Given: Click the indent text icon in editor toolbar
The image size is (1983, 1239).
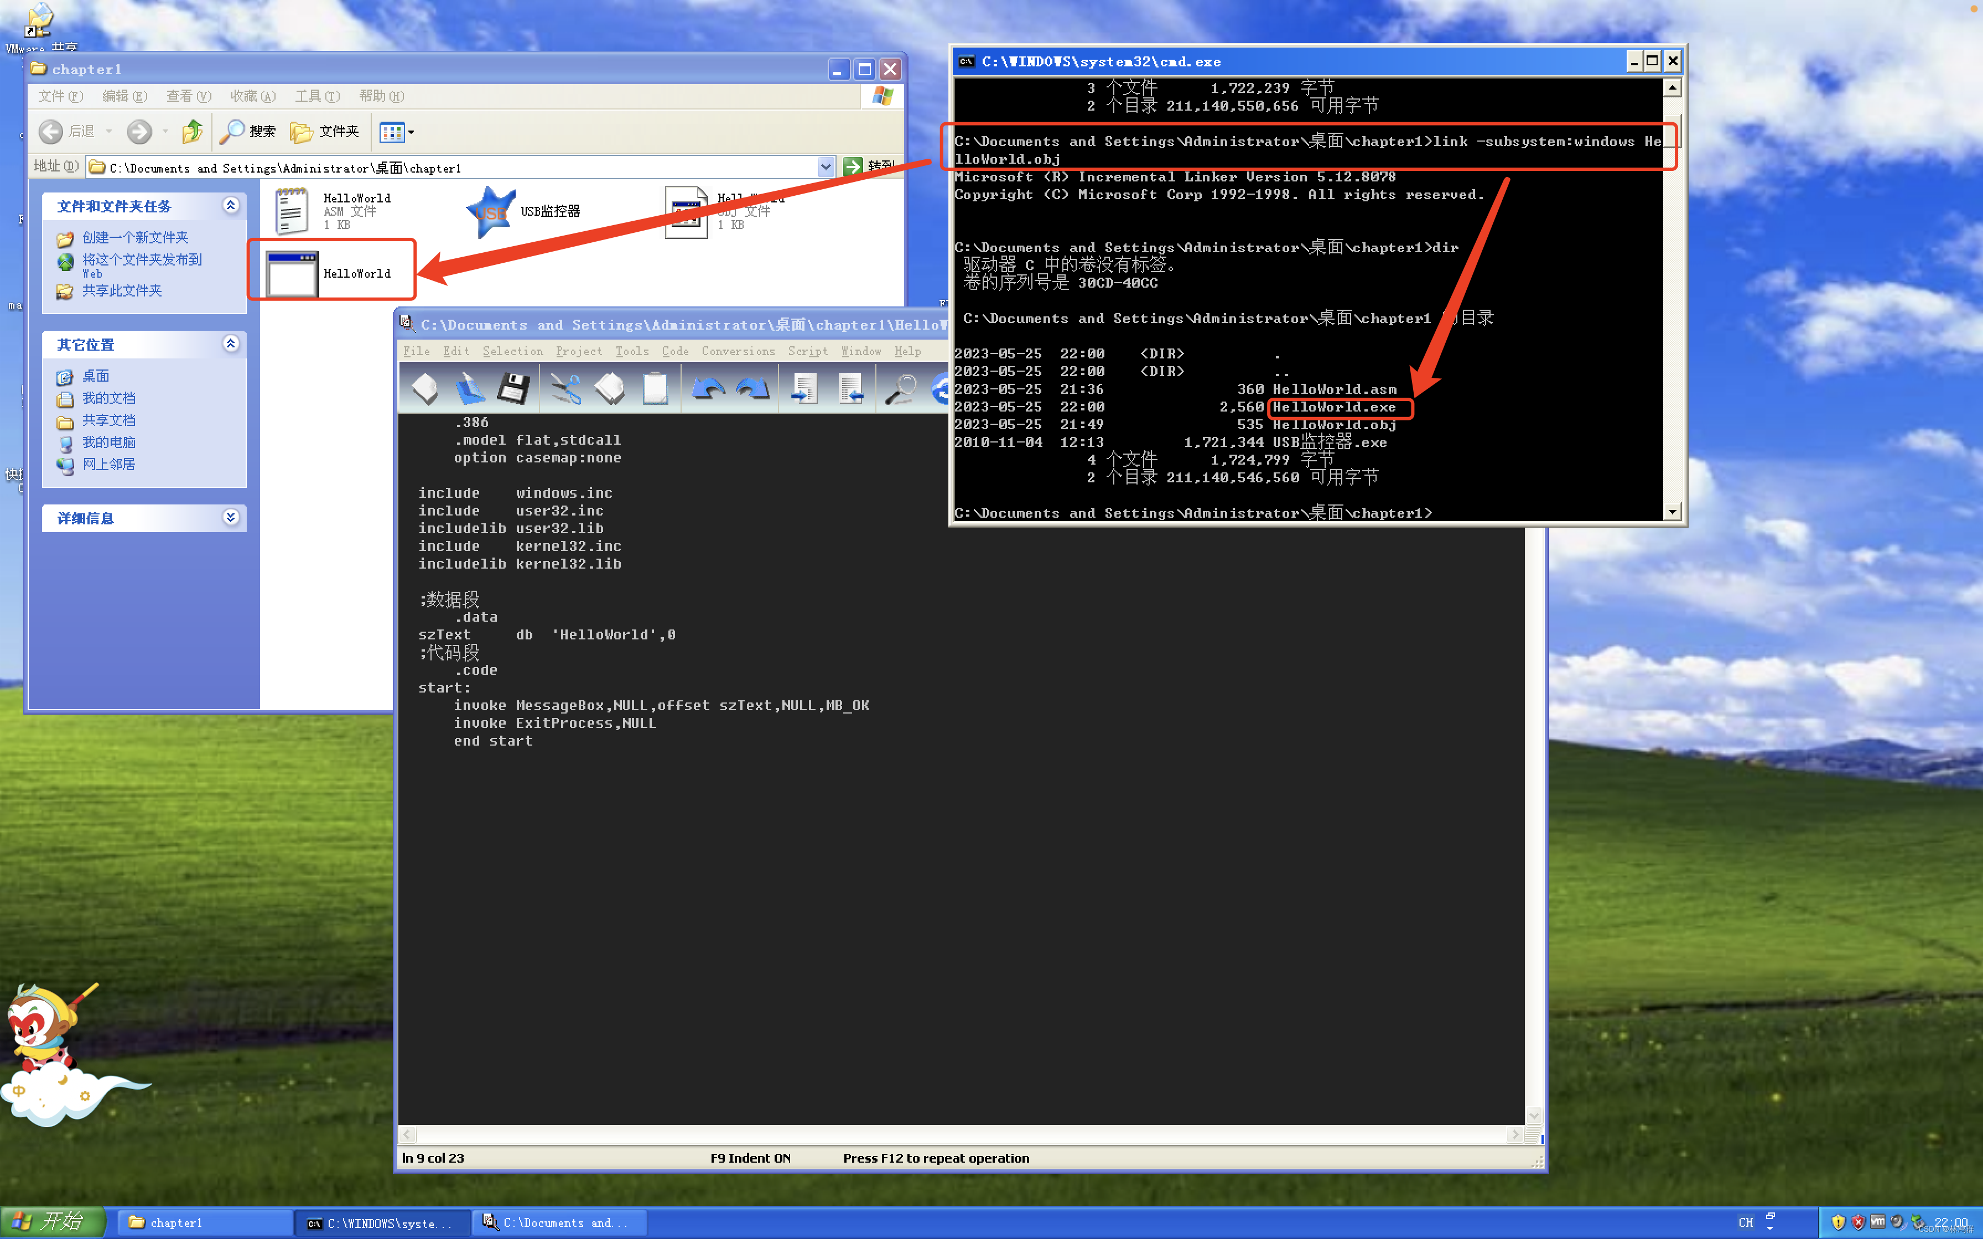Looking at the screenshot, I should pyautogui.click(x=804, y=388).
